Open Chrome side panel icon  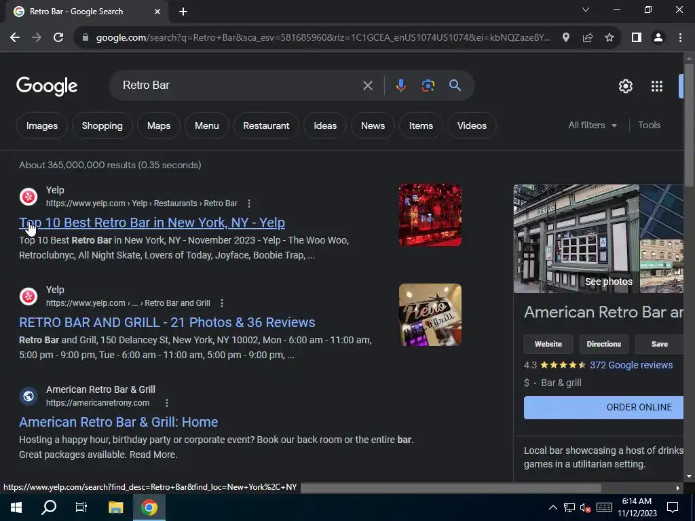pos(637,38)
